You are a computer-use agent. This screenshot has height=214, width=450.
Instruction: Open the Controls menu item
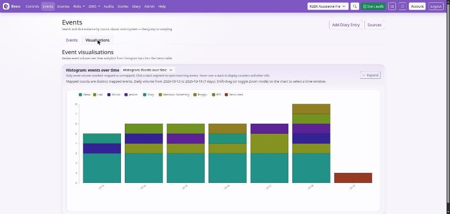[x=32, y=6]
